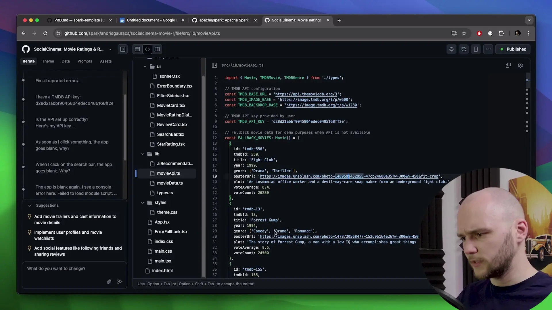The width and height of the screenshot is (552, 310).
Task: Go forward with browser forward arrow
Action: pyautogui.click(x=34, y=33)
